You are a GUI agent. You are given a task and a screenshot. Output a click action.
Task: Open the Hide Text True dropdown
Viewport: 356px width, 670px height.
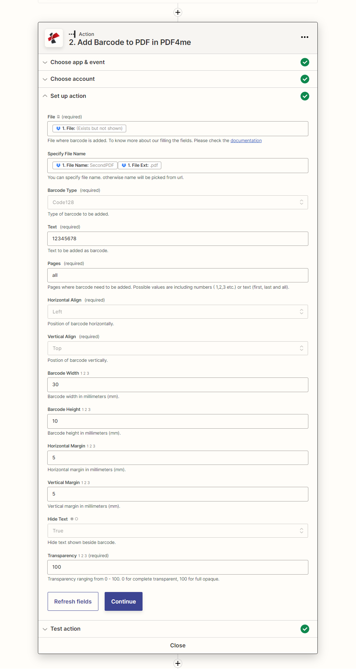pyautogui.click(x=178, y=531)
